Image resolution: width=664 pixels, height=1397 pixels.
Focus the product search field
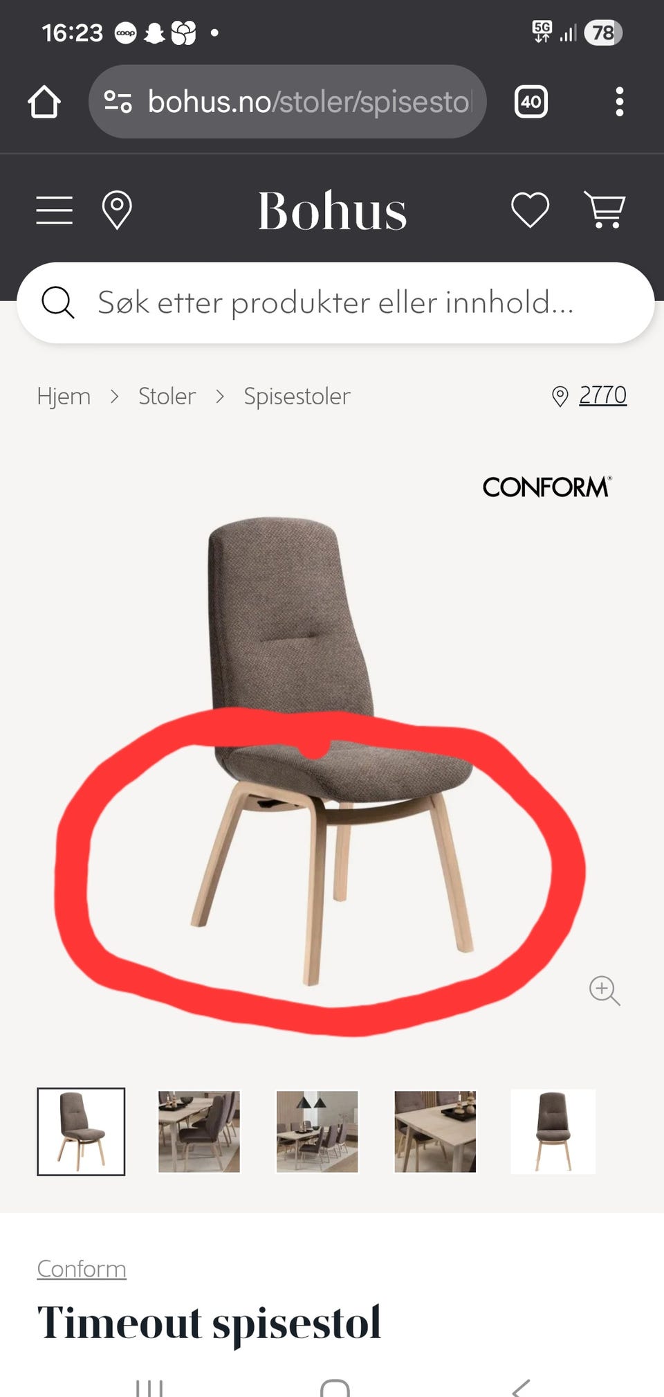point(335,303)
